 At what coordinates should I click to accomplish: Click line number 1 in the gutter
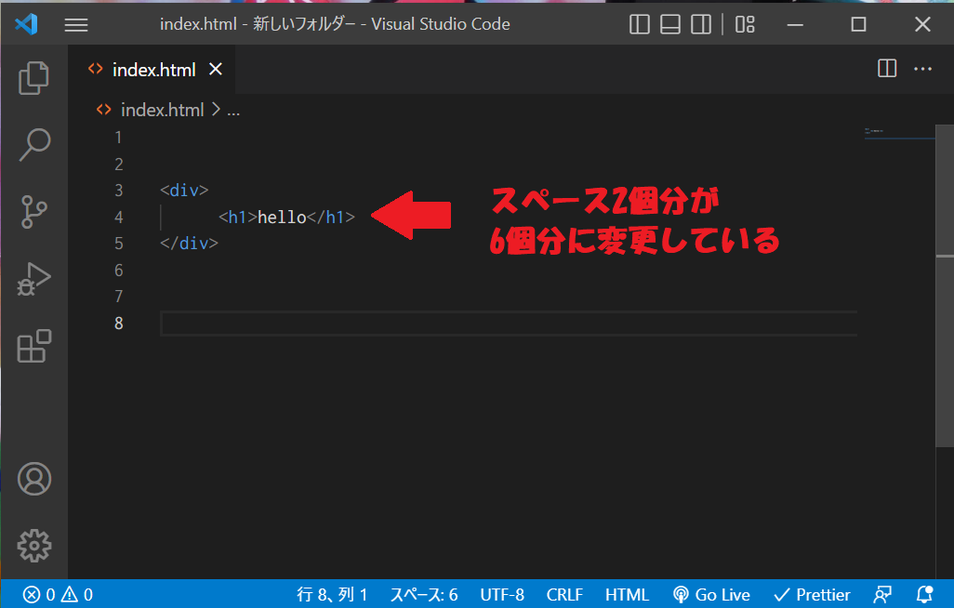click(x=119, y=138)
